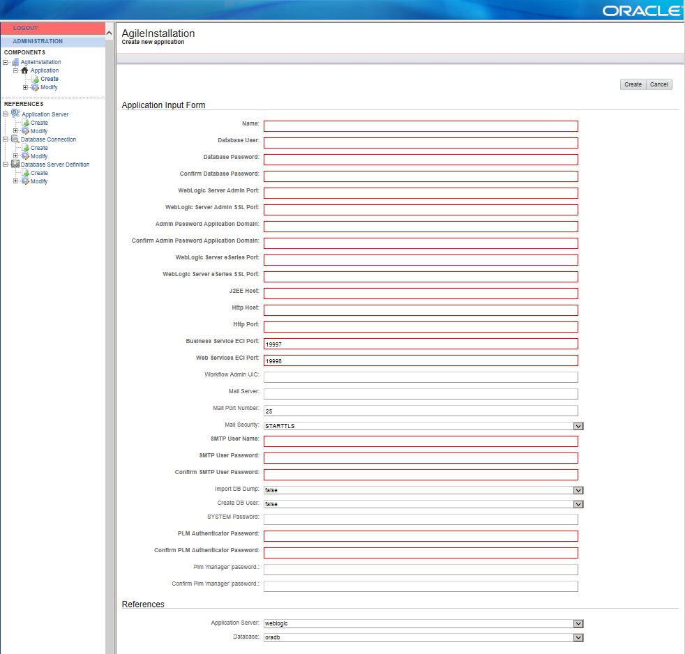Viewport: 685px width, 654px height.
Task: Click the Database Connection icon
Action: [x=15, y=139]
